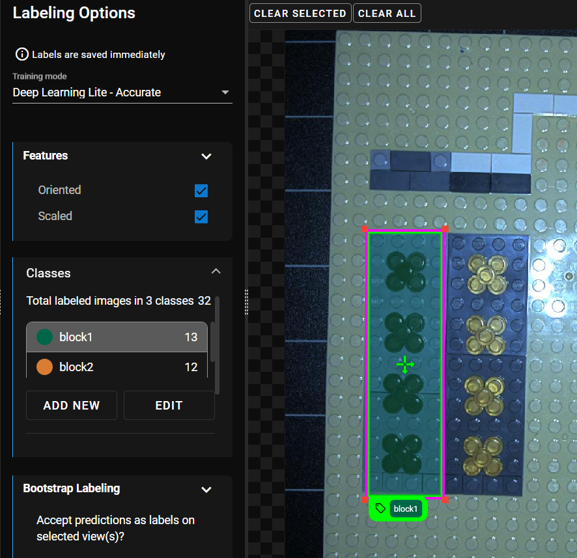Collapse the Bootstrap Labeling section
577x558 pixels.
click(206, 489)
